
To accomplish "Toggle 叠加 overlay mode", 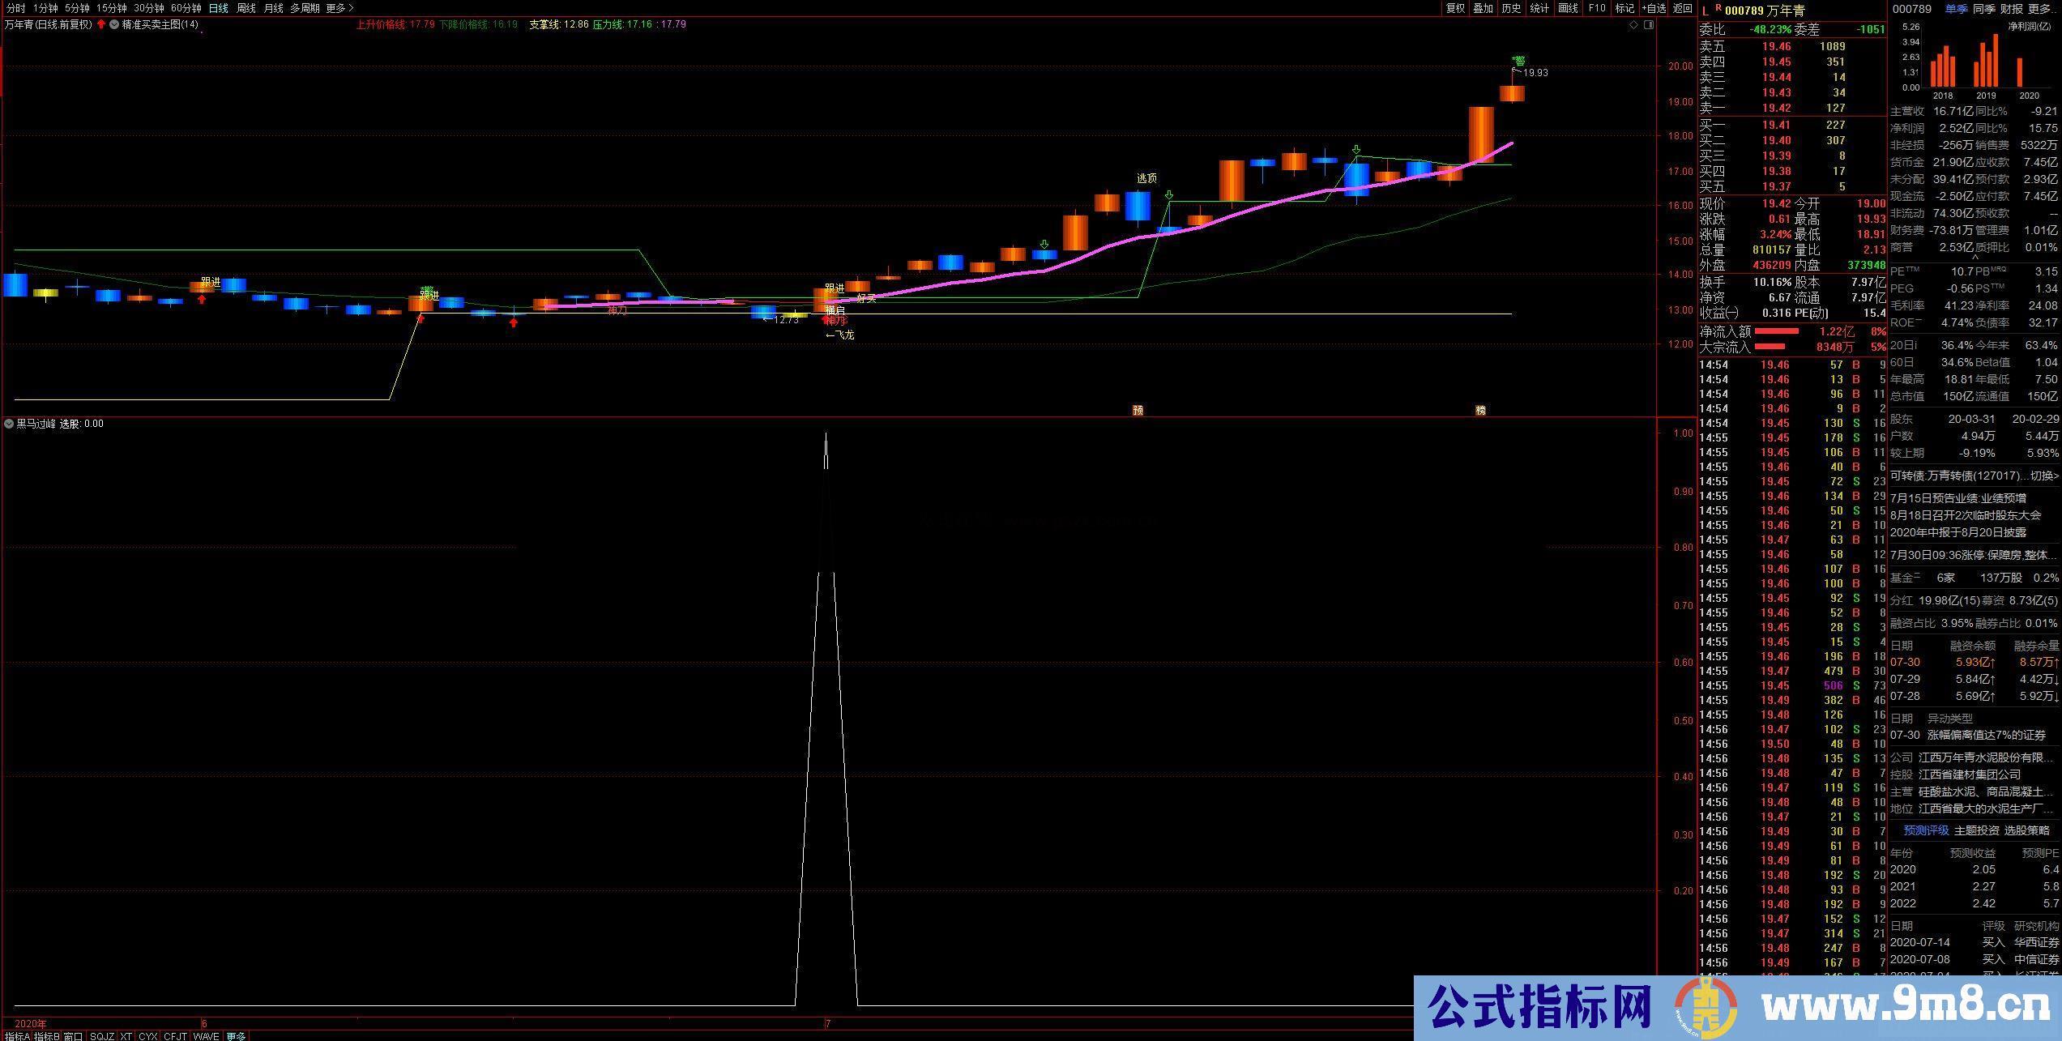I will point(1483,8).
